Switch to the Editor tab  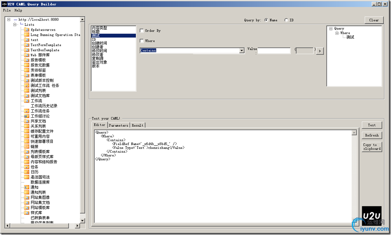click(99, 125)
